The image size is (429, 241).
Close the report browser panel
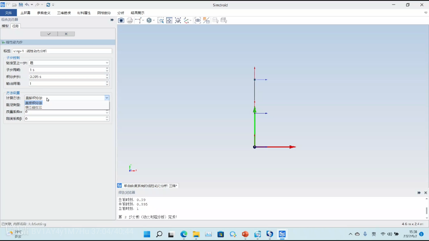coord(426,193)
